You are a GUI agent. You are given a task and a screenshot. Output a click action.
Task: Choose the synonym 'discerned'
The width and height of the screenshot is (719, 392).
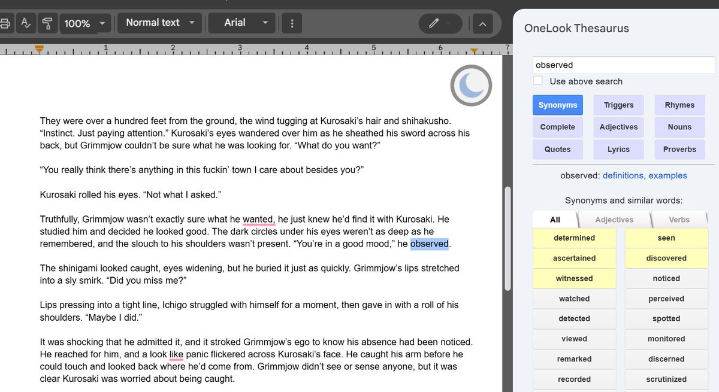coord(666,359)
